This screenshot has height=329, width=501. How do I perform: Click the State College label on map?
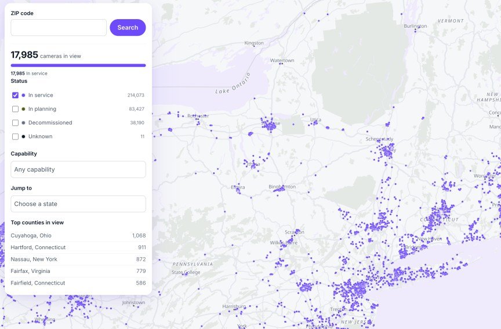[x=186, y=272]
